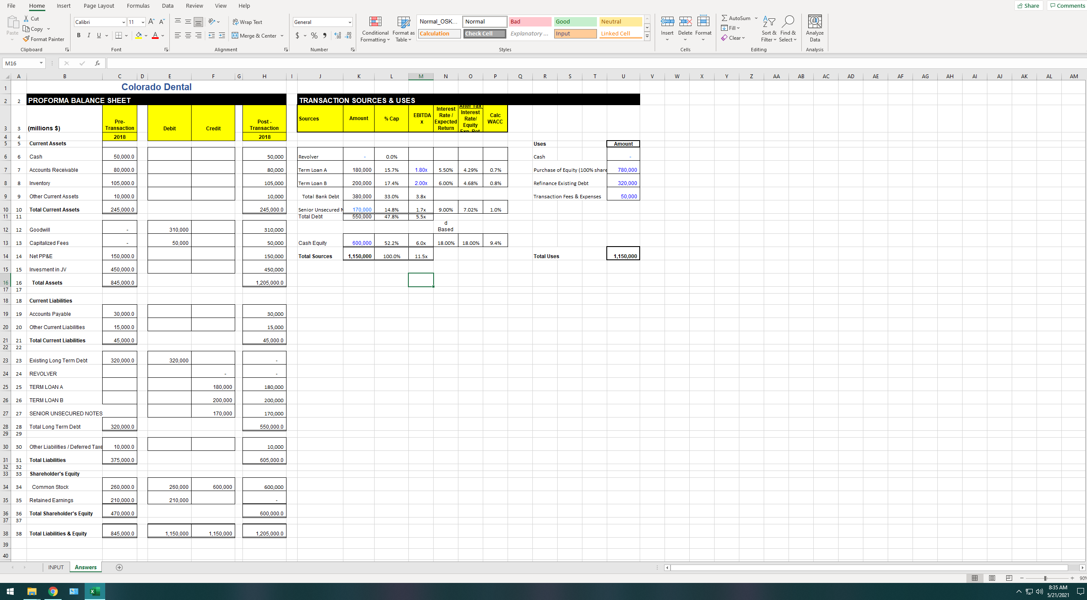Expand the font name dropdown
This screenshot has width=1087, height=600.
point(124,22)
